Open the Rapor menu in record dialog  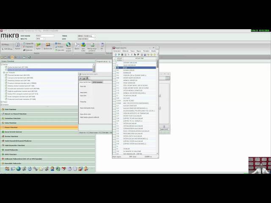tap(139, 51)
